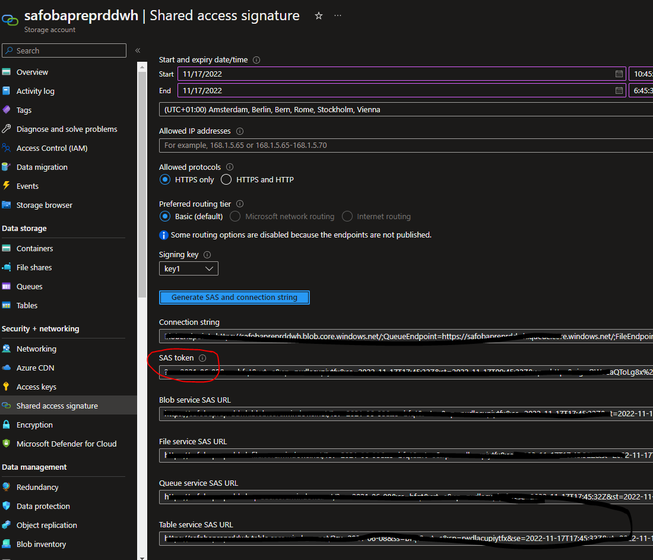This screenshot has height=560, width=653.
Task: Select Microsoft network routing option
Action: click(x=235, y=216)
